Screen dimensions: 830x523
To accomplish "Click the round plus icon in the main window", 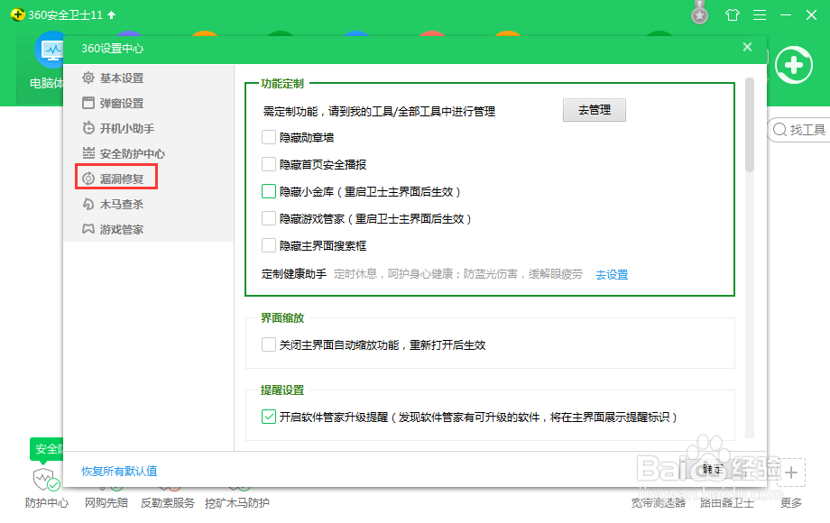I will click(794, 66).
